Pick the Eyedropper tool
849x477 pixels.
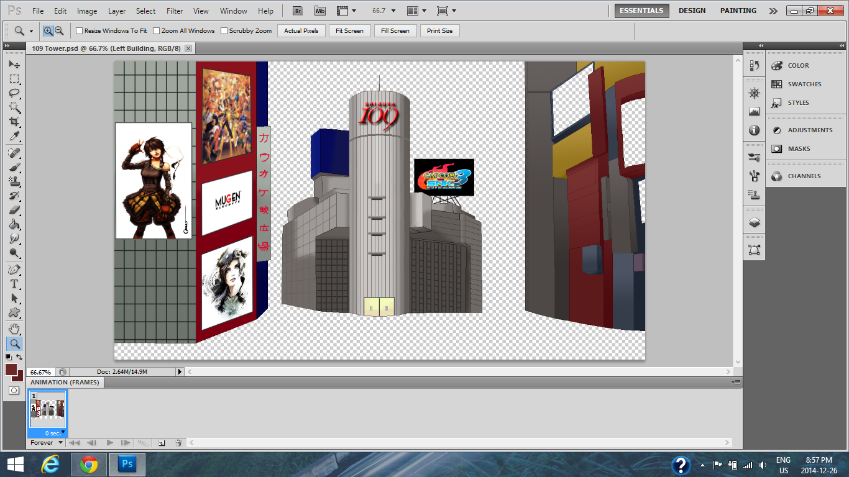(x=14, y=137)
